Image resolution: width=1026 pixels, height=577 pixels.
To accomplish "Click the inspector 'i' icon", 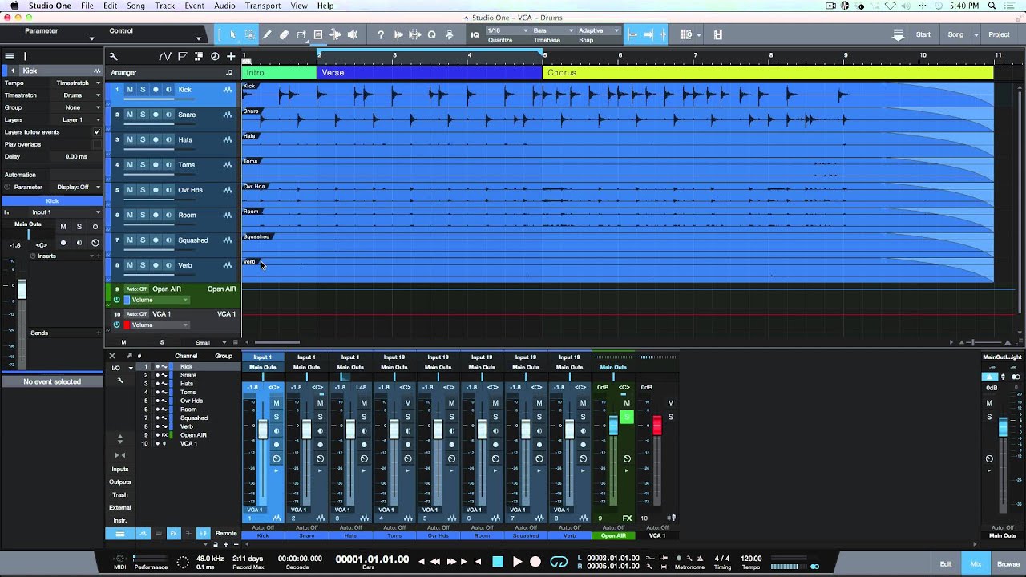I will pyautogui.click(x=25, y=56).
